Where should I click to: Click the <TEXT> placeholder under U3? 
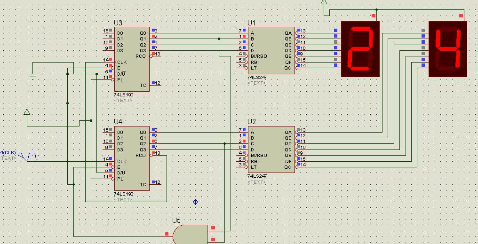coord(123,101)
